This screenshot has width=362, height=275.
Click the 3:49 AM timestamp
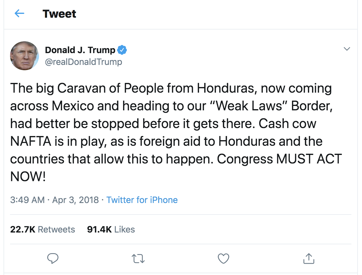27,200
